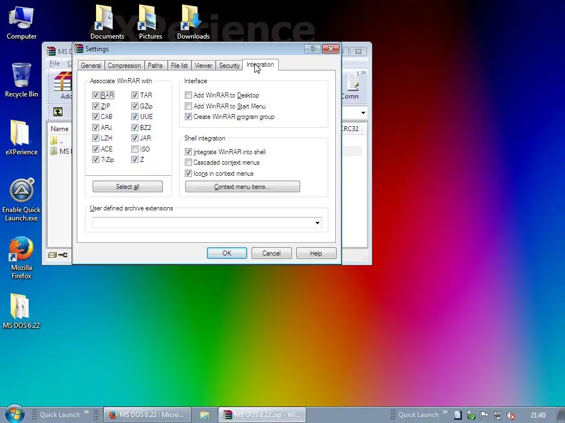
Task: Switch to Firefox MS DOS 6.22 taskbar item
Action: 147,415
